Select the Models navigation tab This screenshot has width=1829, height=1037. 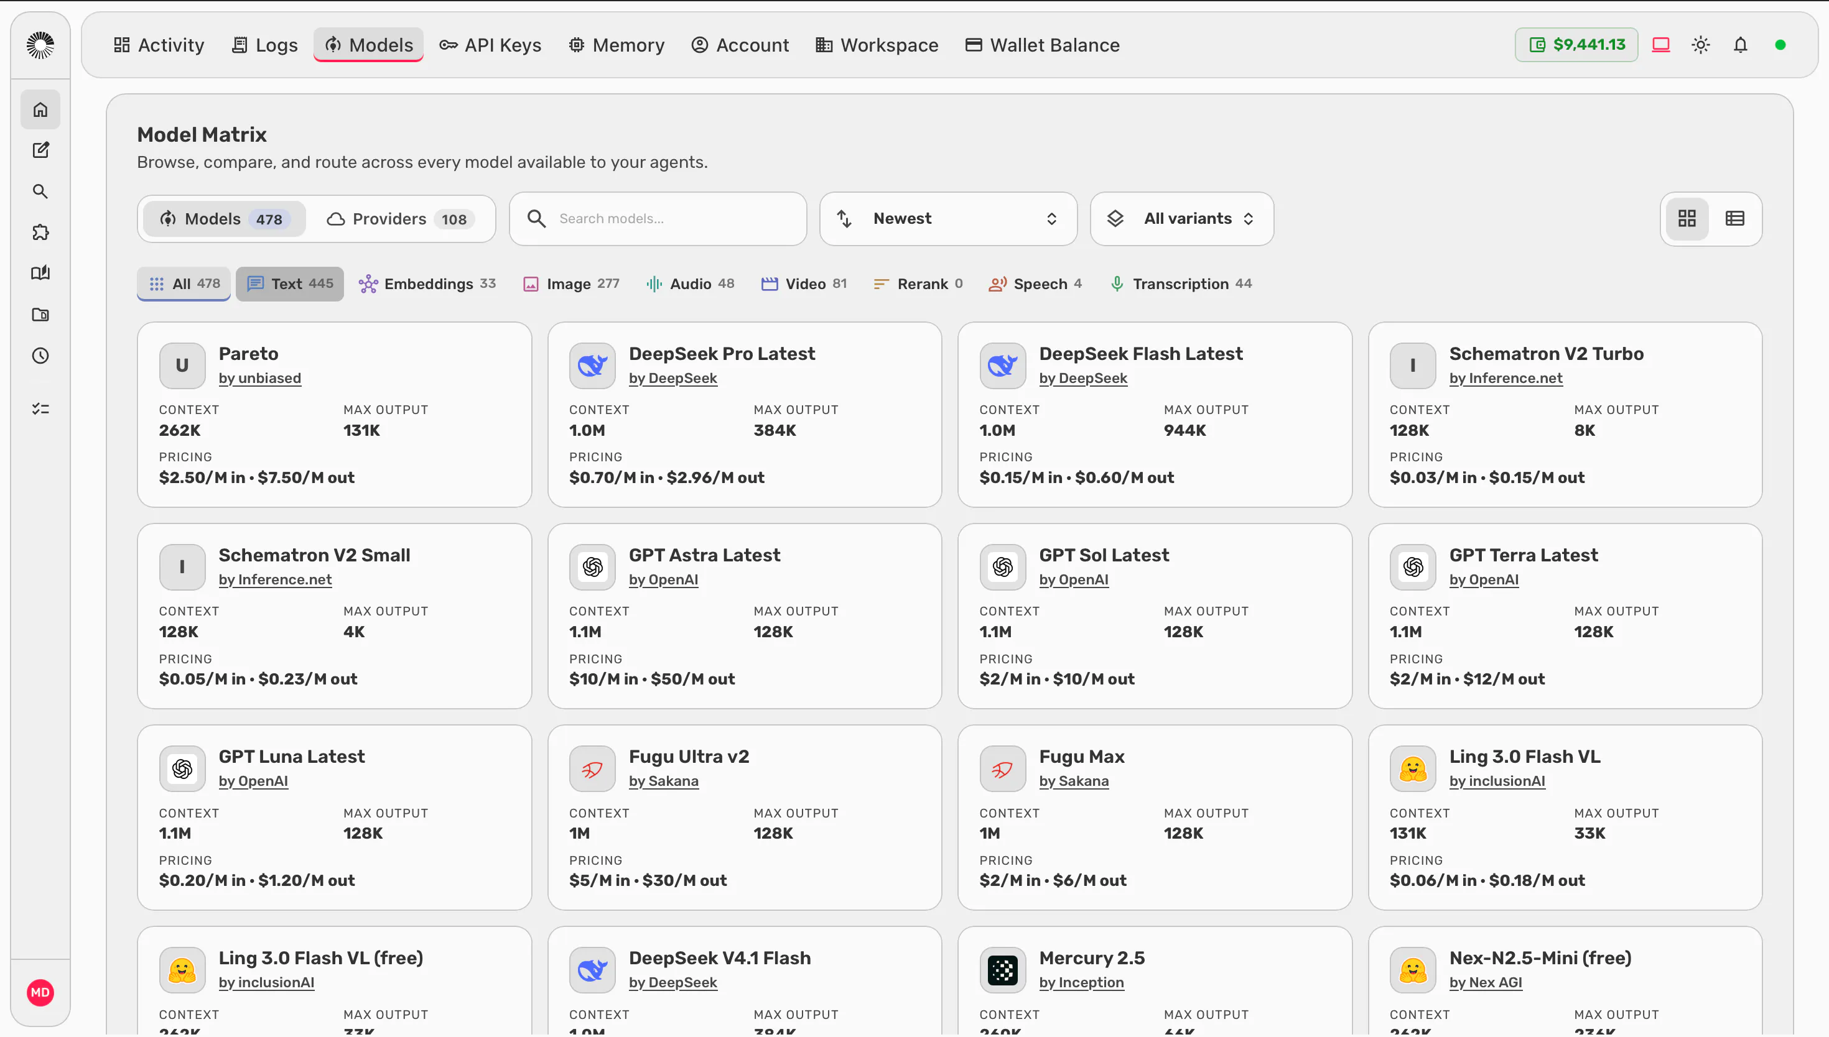tap(369, 45)
